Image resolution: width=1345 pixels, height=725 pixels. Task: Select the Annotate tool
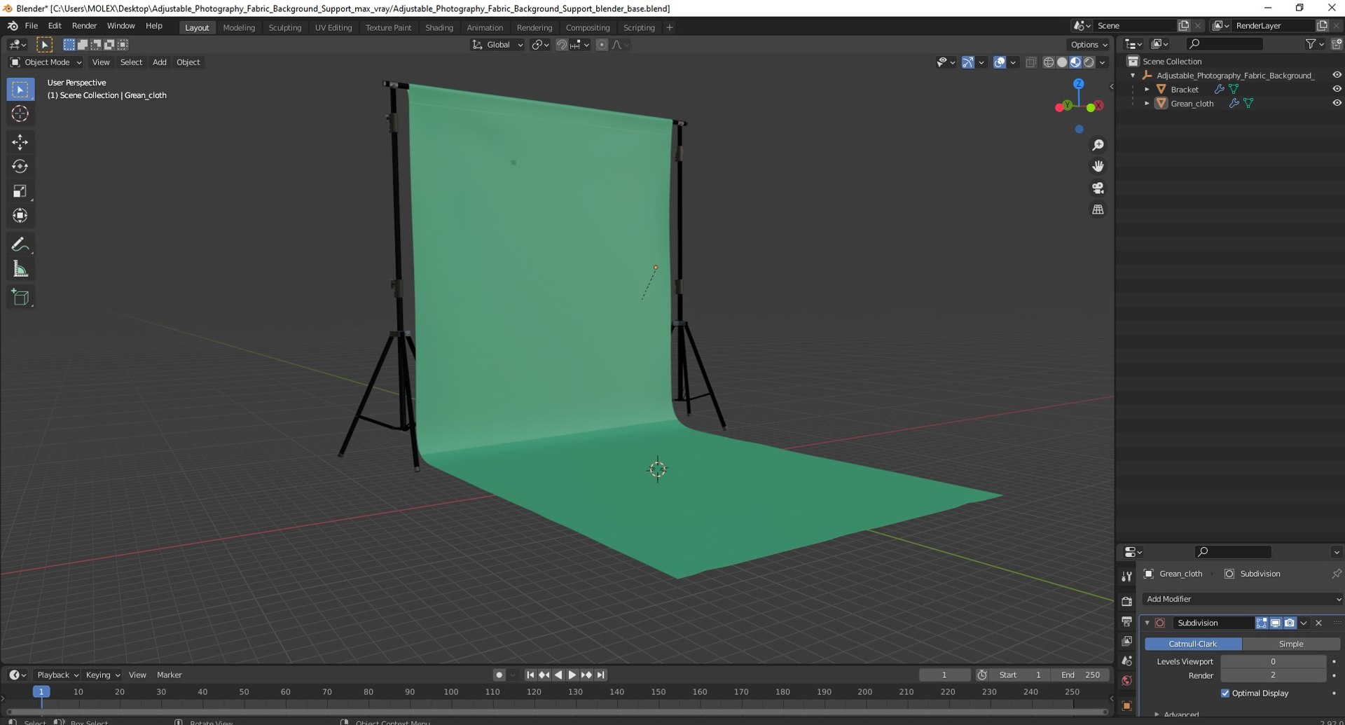(x=20, y=244)
